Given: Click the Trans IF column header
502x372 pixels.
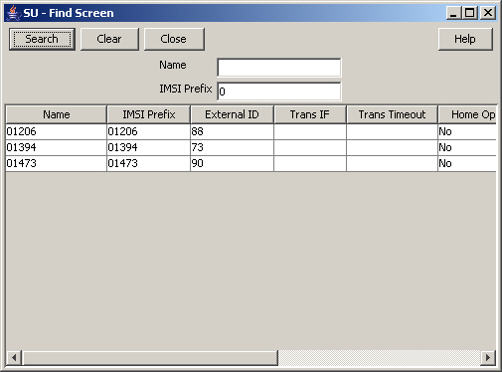Looking at the screenshot, I should click(310, 114).
